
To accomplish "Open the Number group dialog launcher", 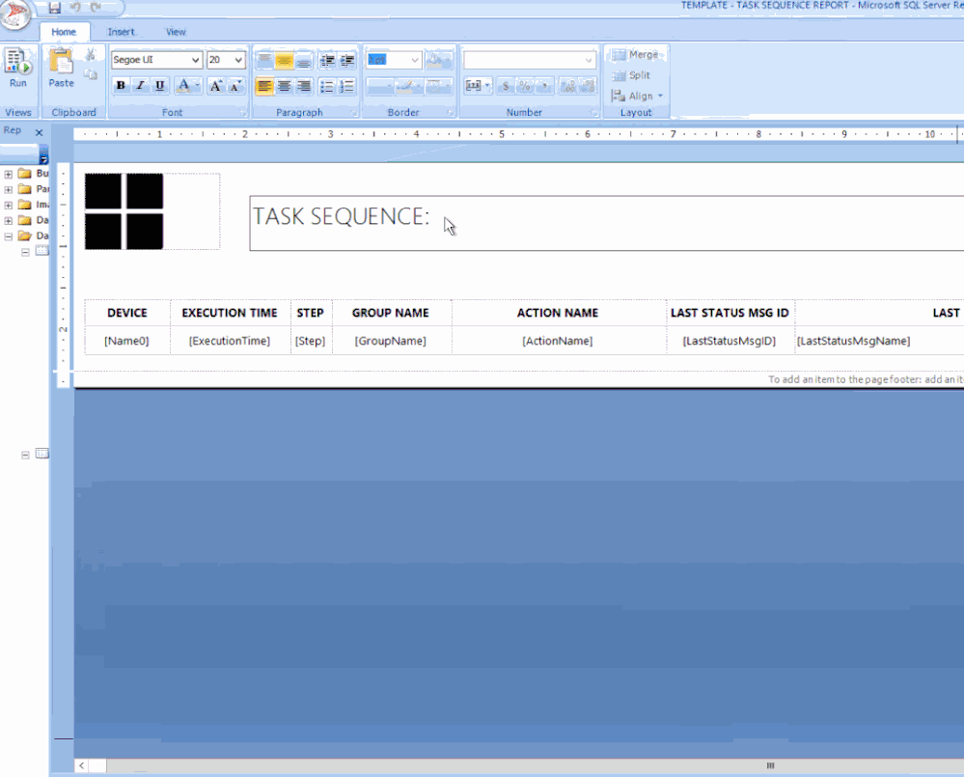I will pos(594,113).
